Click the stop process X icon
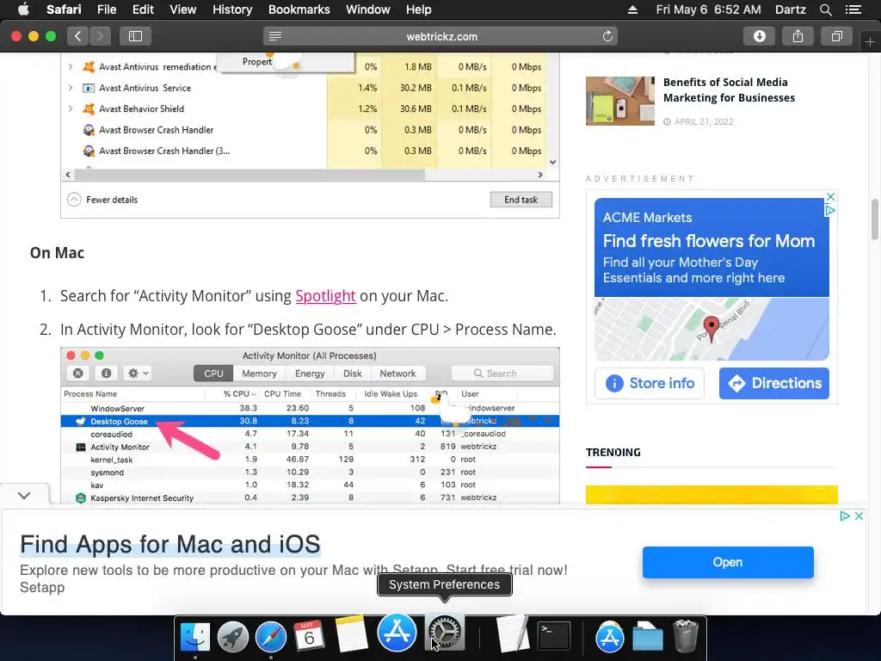 click(78, 374)
